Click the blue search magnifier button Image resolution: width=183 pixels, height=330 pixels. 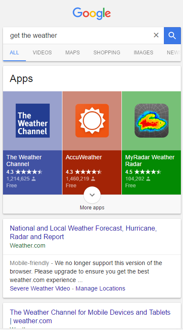point(172,36)
